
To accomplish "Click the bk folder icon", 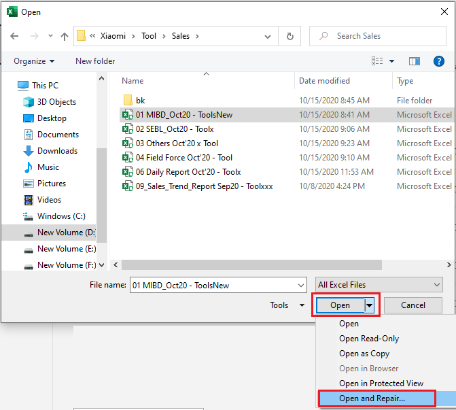I will click(128, 101).
